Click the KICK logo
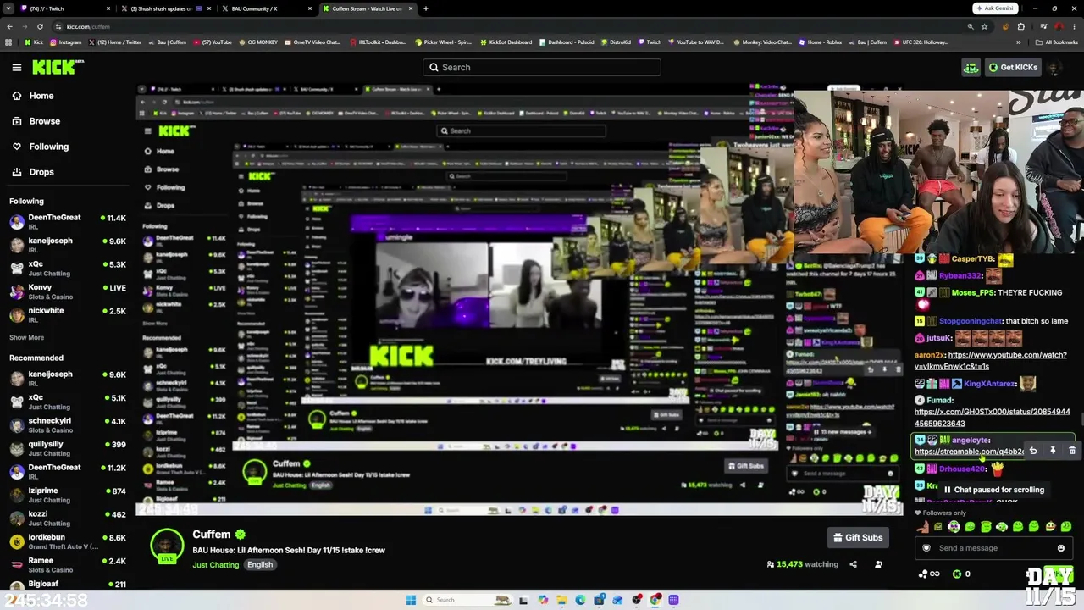This screenshot has height=610, width=1084. [58, 67]
